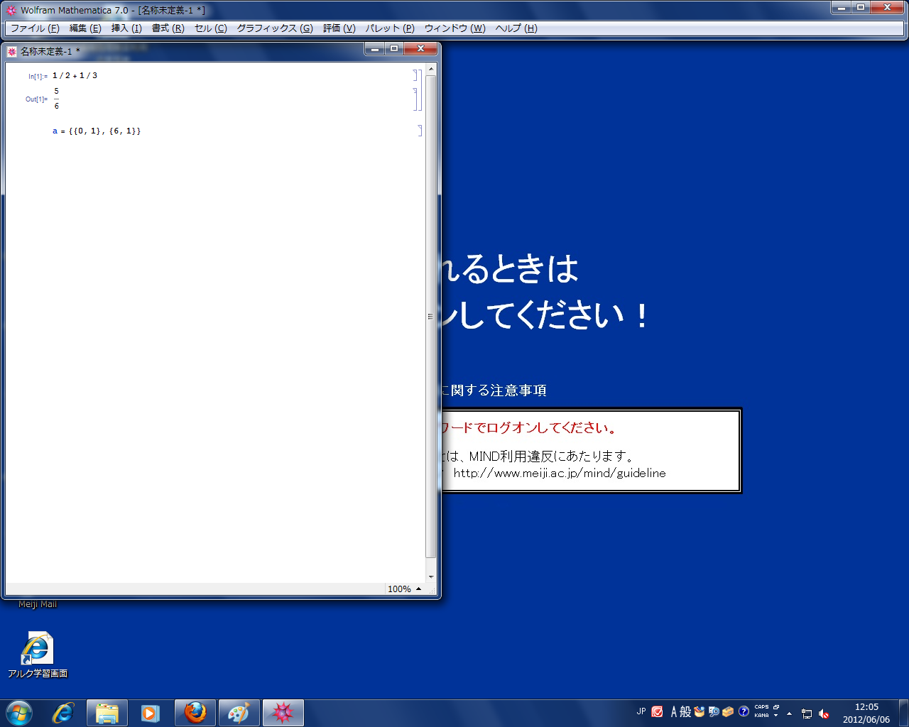Minimize the 名称未定義-1 notebook window
Viewport: 909px width, 727px height.
(375, 48)
